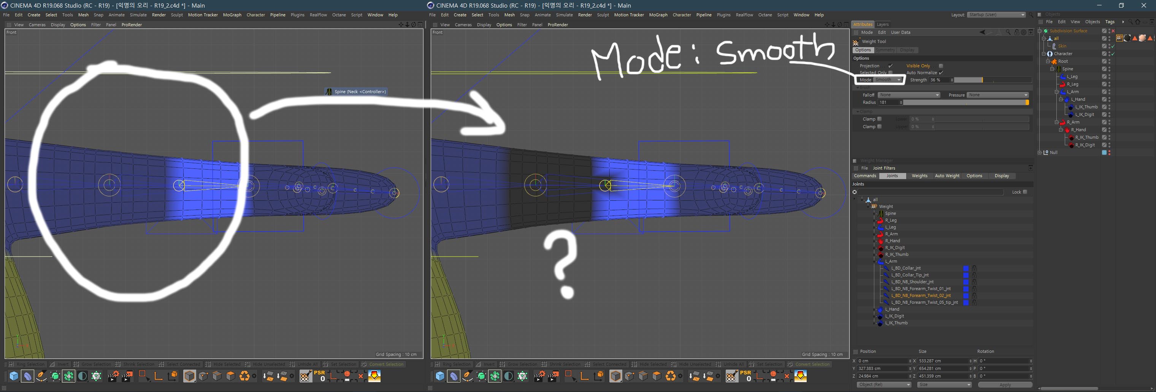Enable the Selected Only checkbox

click(891, 73)
